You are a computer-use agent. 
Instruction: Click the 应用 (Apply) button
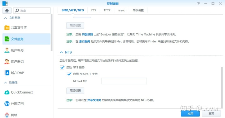(x=190, y=114)
